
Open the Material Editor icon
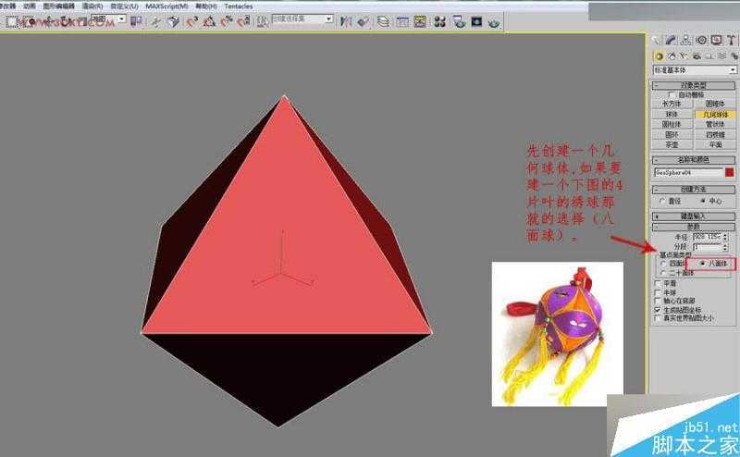440,21
